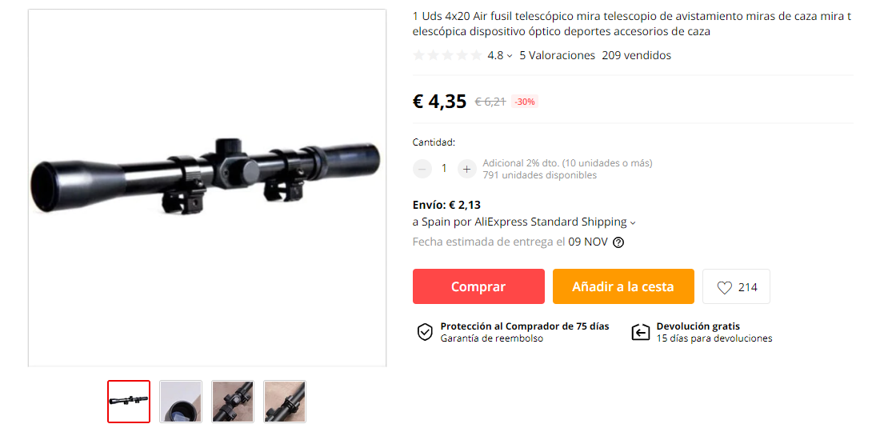876x440 pixels.
Task: Click the delivery date help question icon
Action: pos(618,242)
